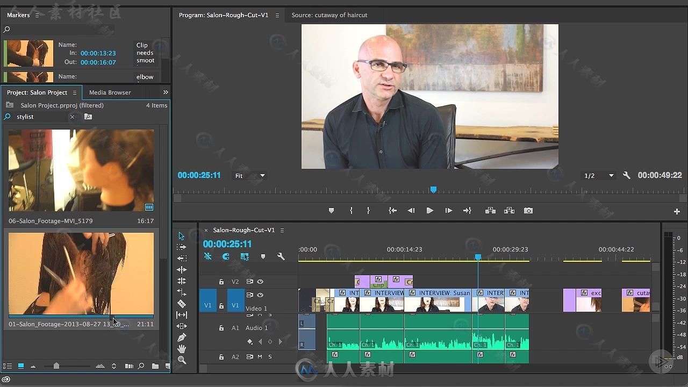Go to In point
Screen dimensions: 688x387
coord(393,211)
